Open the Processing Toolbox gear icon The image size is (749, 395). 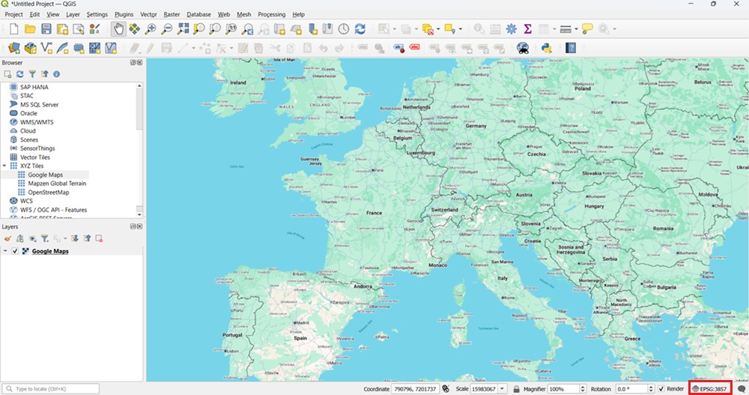512,28
